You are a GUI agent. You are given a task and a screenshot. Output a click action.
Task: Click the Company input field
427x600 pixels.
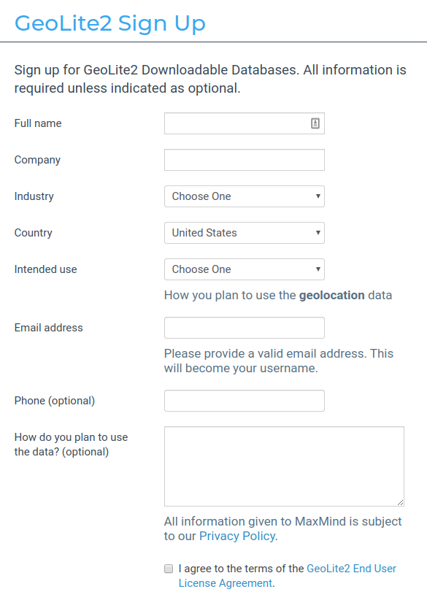(244, 160)
